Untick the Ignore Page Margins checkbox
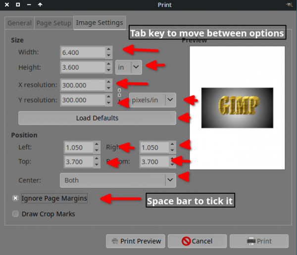Screen dimensions: 297x255 point(15,198)
